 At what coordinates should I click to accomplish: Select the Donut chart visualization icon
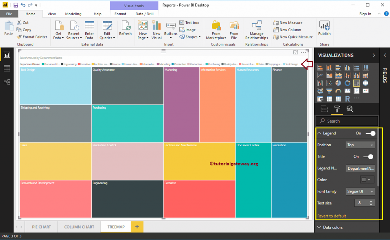coord(347,83)
